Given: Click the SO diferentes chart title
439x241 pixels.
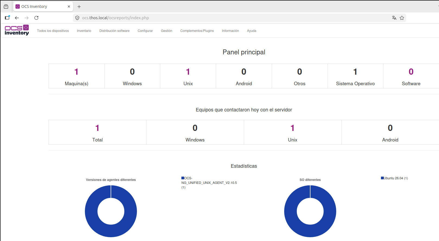Looking at the screenshot, I should pyautogui.click(x=310, y=180).
